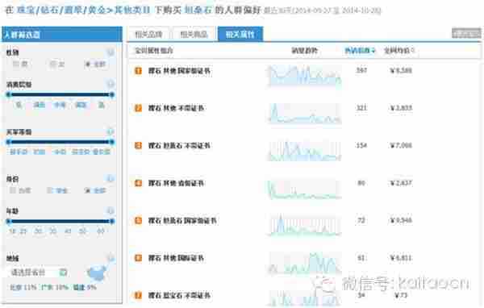Click the help icon beside 买家等级 filter
Screen dimensions: 484x308
(x=111, y=131)
